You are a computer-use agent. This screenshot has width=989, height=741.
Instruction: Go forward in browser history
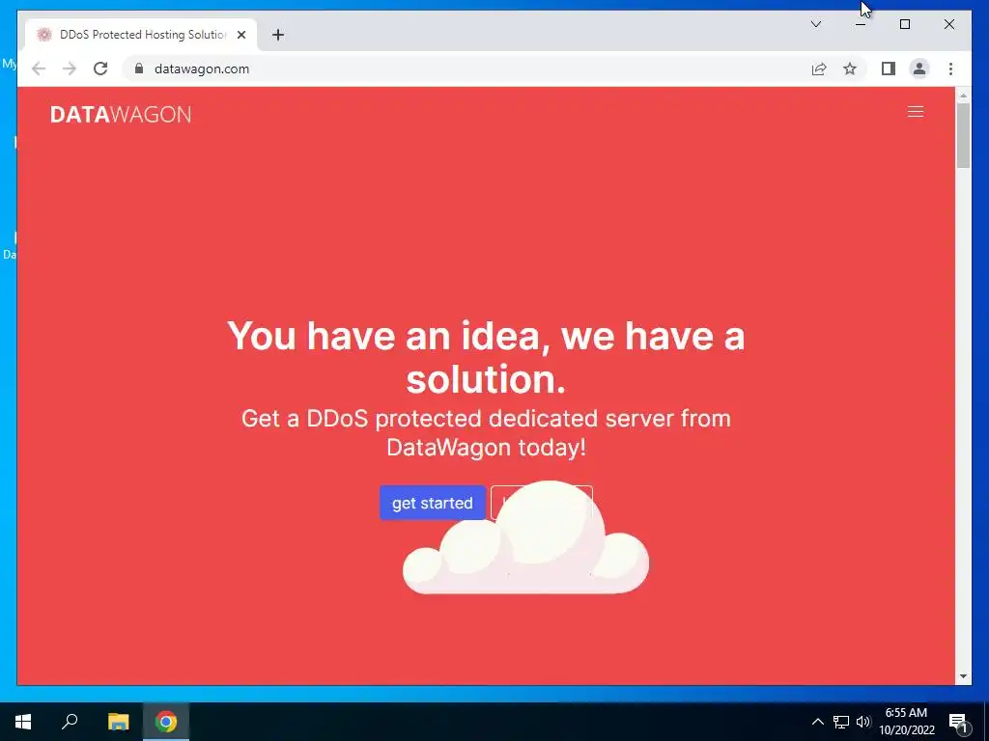tap(70, 69)
